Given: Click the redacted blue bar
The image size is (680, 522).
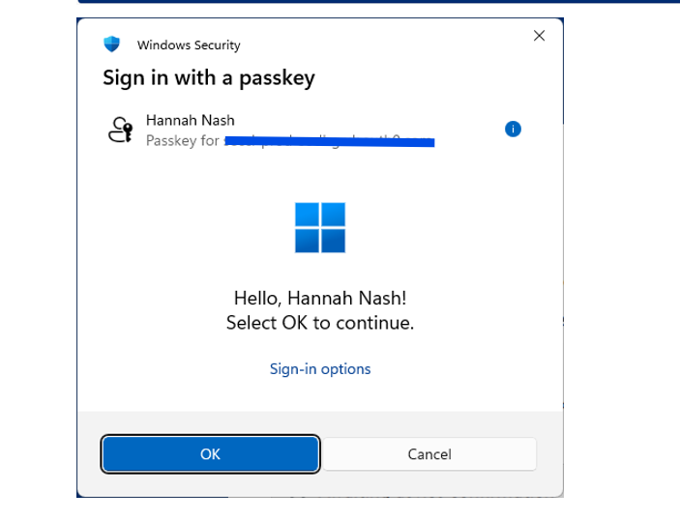Looking at the screenshot, I should pos(329,142).
